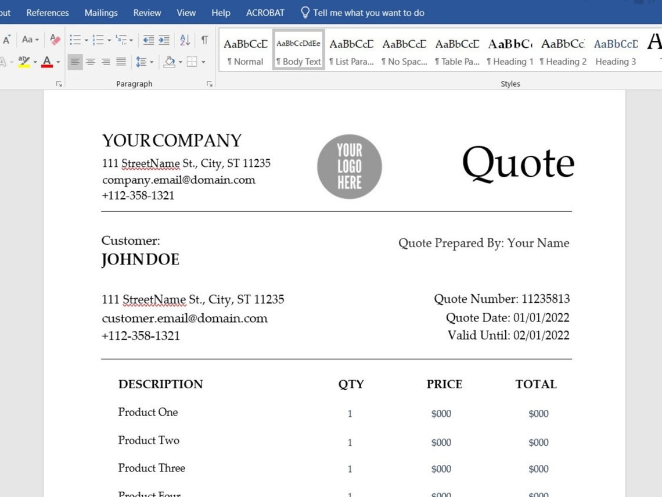The height and width of the screenshot is (497, 662).
Task: Apply a bulleted list
Action: (75, 38)
